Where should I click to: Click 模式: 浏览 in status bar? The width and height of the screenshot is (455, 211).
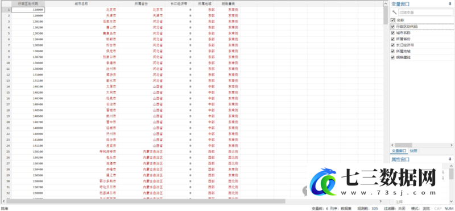(420, 208)
